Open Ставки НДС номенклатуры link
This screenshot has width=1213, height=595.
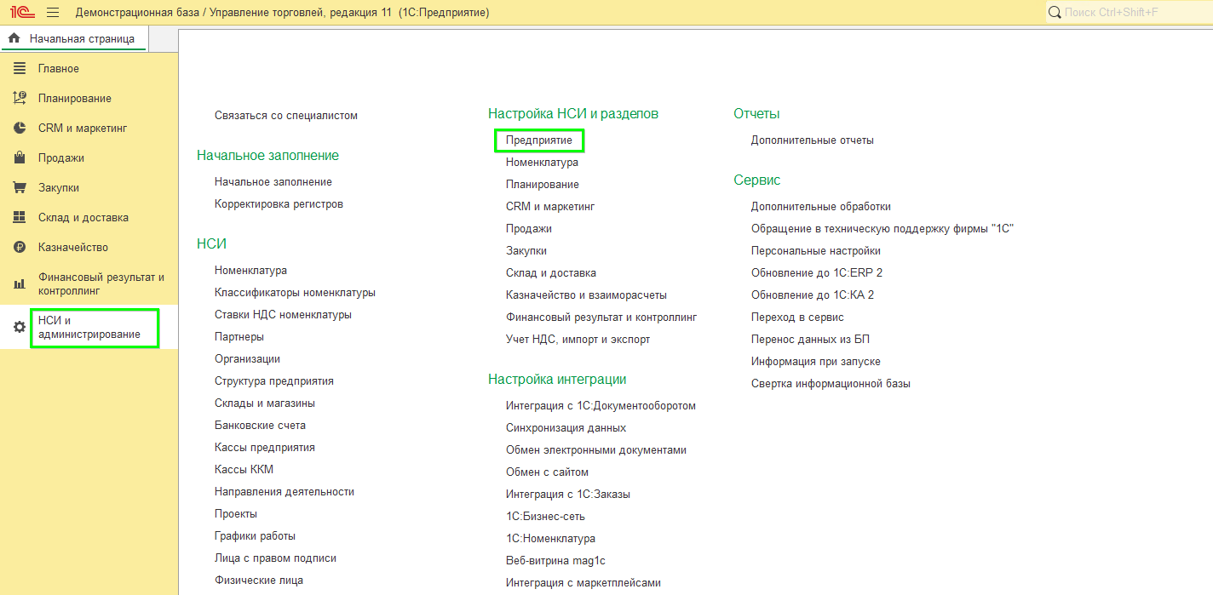coord(283,314)
